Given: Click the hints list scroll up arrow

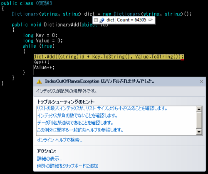Looking at the screenshot, I should coord(199,109).
